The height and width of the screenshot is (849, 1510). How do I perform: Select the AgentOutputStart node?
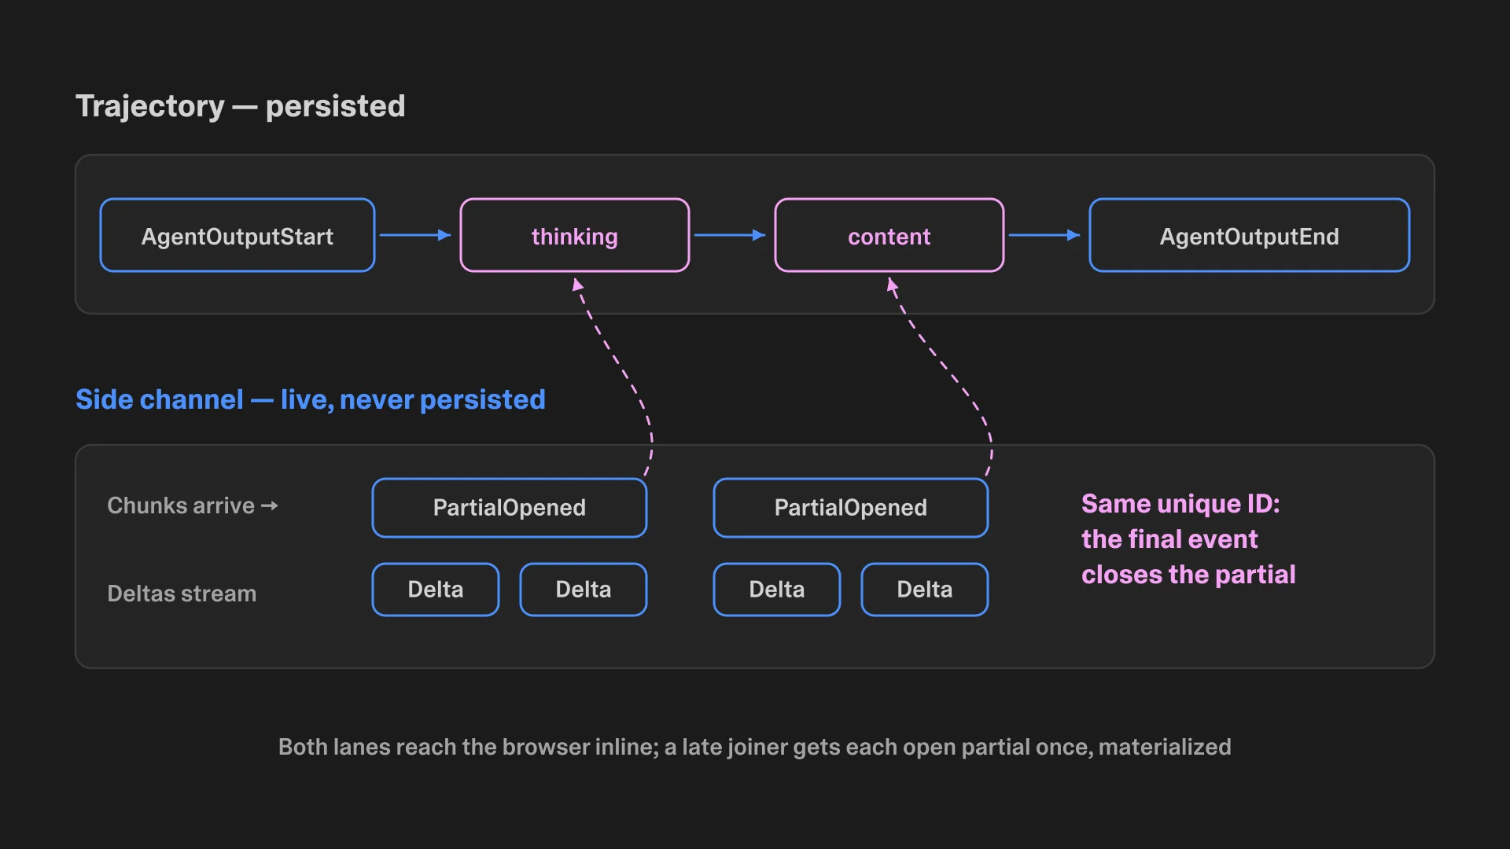click(x=238, y=235)
